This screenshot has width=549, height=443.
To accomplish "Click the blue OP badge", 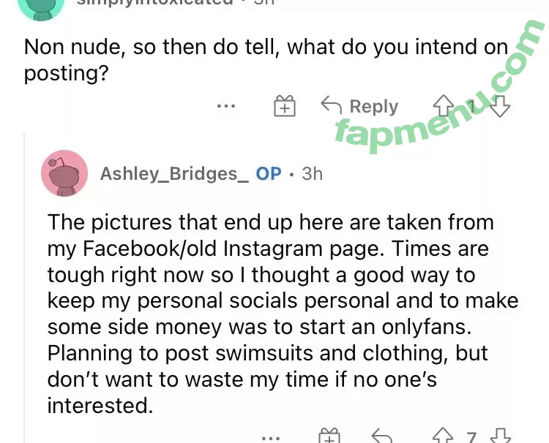I will click(x=269, y=174).
